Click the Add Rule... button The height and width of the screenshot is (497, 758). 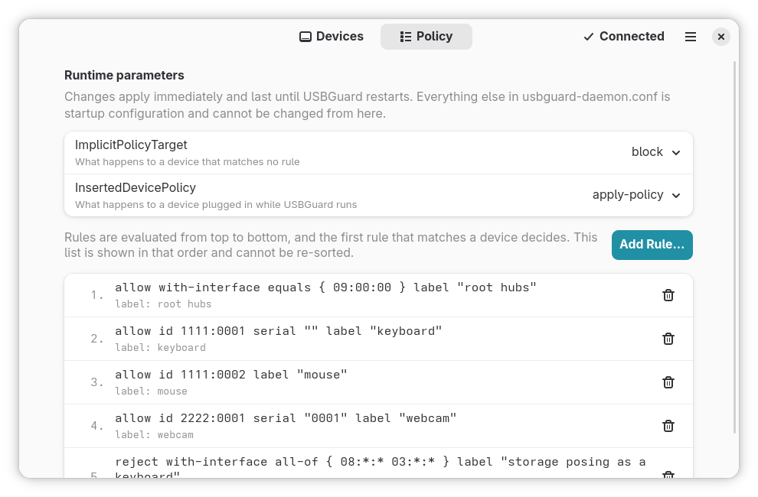click(x=652, y=245)
